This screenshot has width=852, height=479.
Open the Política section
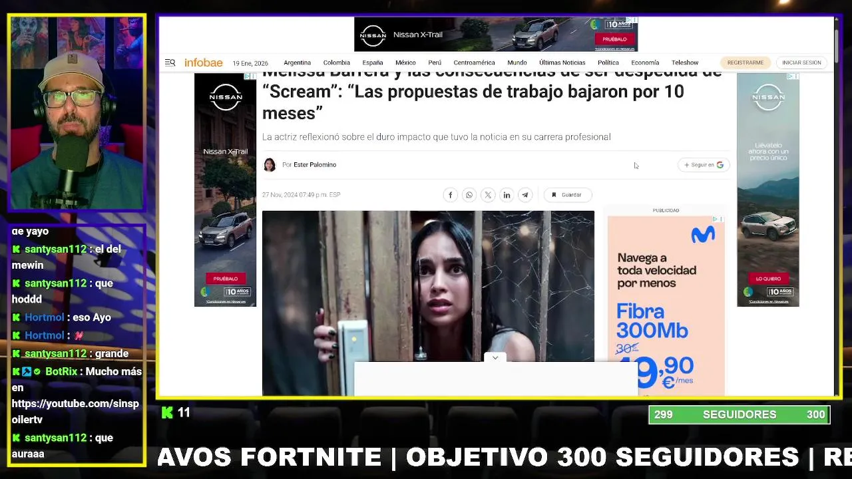click(x=608, y=63)
